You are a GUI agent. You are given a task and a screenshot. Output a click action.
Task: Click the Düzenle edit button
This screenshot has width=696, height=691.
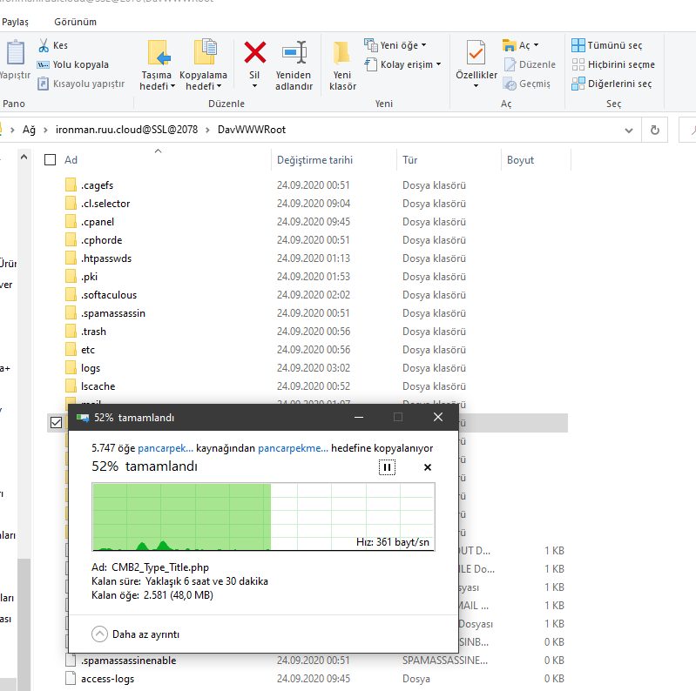click(x=530, y=64)
